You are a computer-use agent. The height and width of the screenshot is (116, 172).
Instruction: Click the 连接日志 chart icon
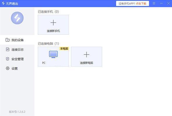click(8, 49)
